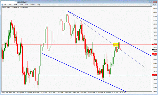Click the 1.61480 price axis label
This screenshot has width=158, height=95.
[154, 60]
